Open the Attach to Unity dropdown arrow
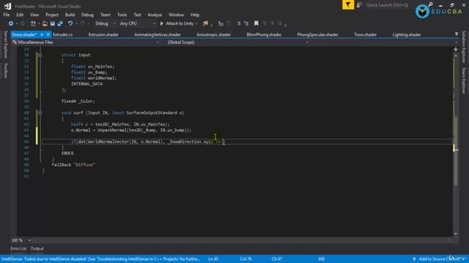This screenshot has width=469, height=263. pos(196,23)
